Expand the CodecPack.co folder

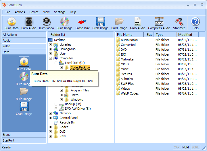(x=61, y=67)
